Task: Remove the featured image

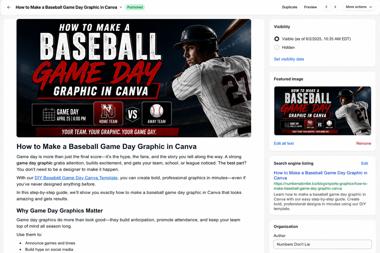Action: click(x=363, y=143)
